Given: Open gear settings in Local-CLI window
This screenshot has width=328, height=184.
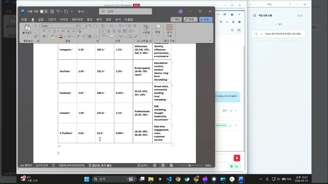Looking at the screenshot, I should point(233,22).
